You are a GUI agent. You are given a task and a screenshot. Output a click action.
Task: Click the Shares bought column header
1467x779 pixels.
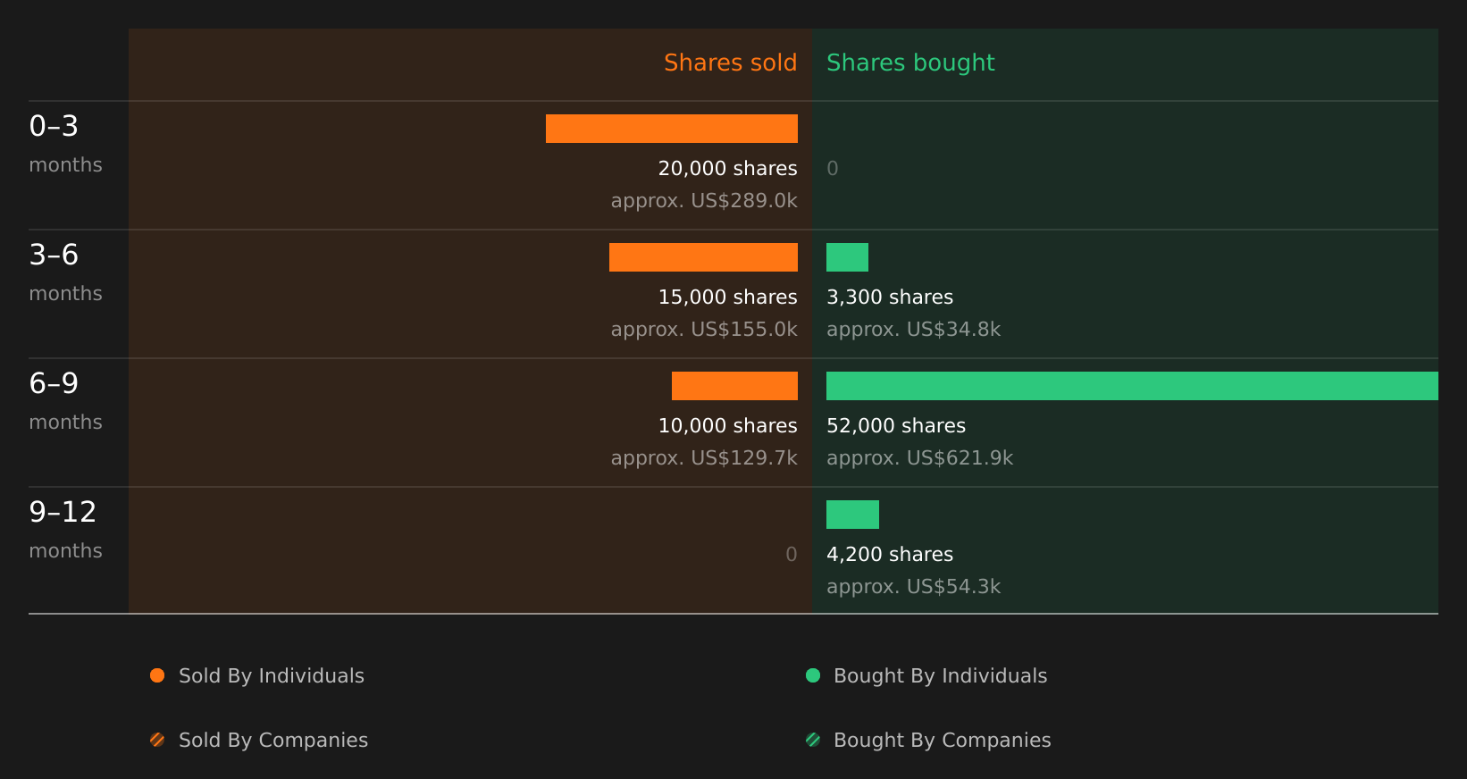tap(910, 63)
